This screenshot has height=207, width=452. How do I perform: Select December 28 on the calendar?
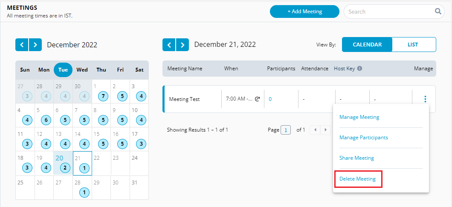(x=84, y=189)
